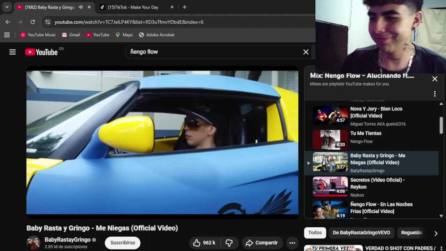Open Maps bookmark
Screen dimensions: 446x251
tap(124, 35)
